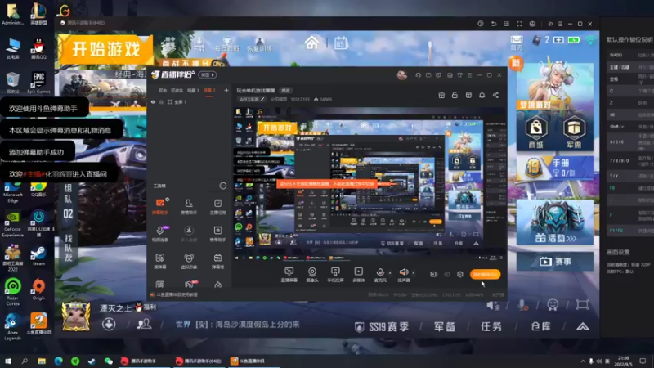Open the mail icon in companion title bar
This screenshot has width=654, height=368.
tap(428, 75)
